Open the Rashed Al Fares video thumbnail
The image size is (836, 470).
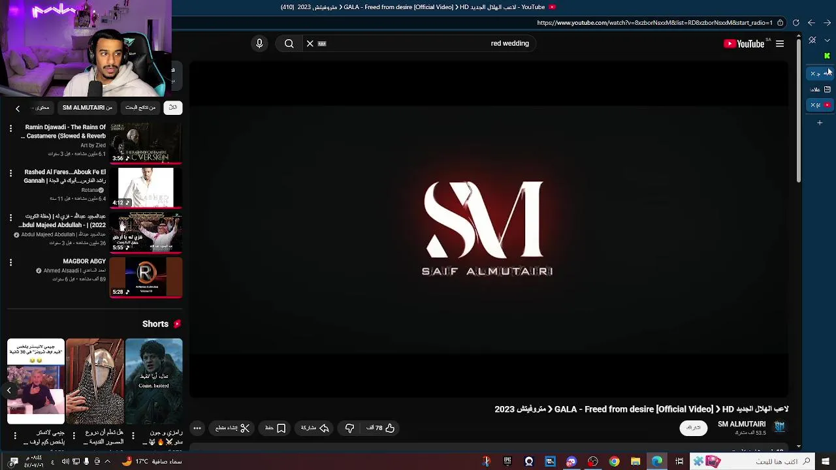click(x=146, y=187)
